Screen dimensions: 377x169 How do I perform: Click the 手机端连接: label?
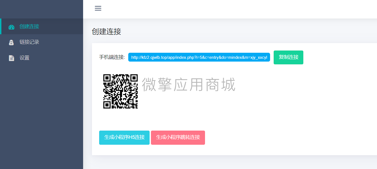(x=112, y=57)
